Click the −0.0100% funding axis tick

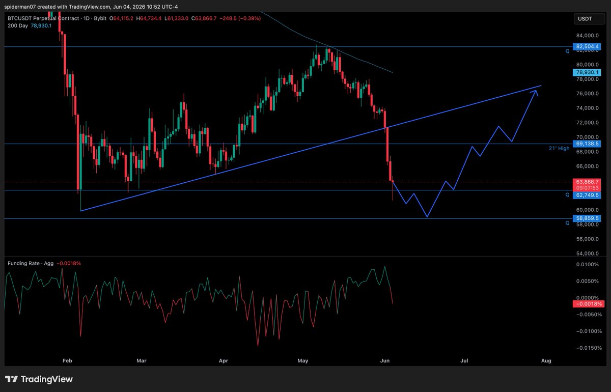(x=589, y=331)
